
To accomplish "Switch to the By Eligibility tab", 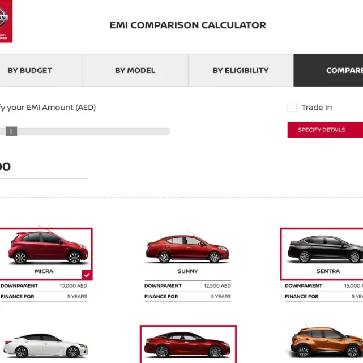I will click(x=241, y=70).
